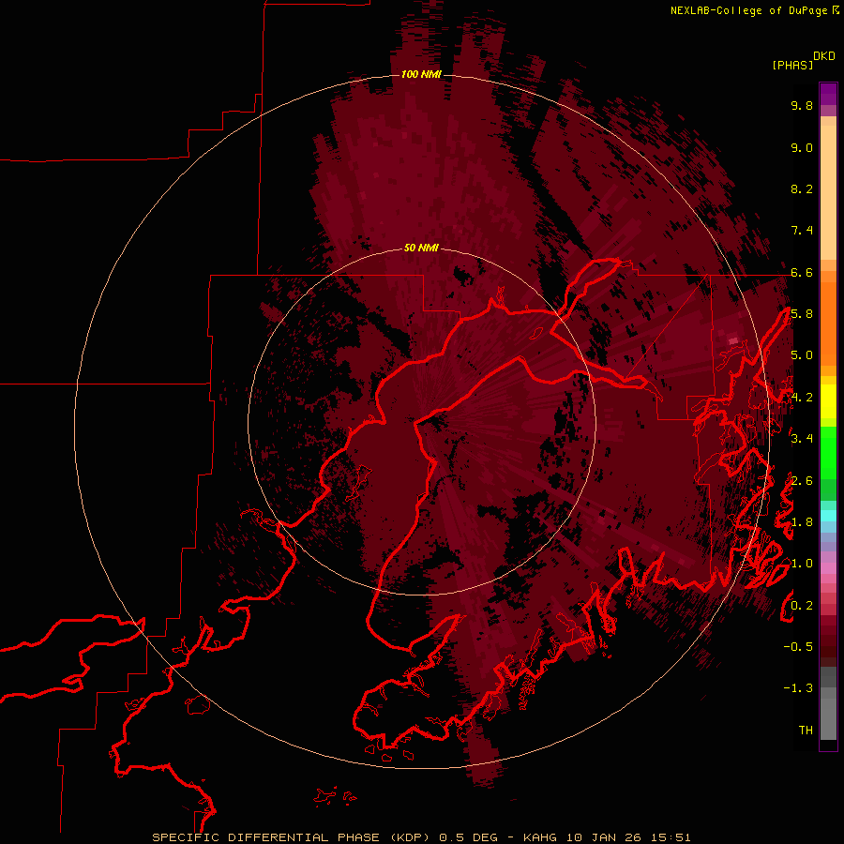Click the 4.2 value on color scale

802,398
